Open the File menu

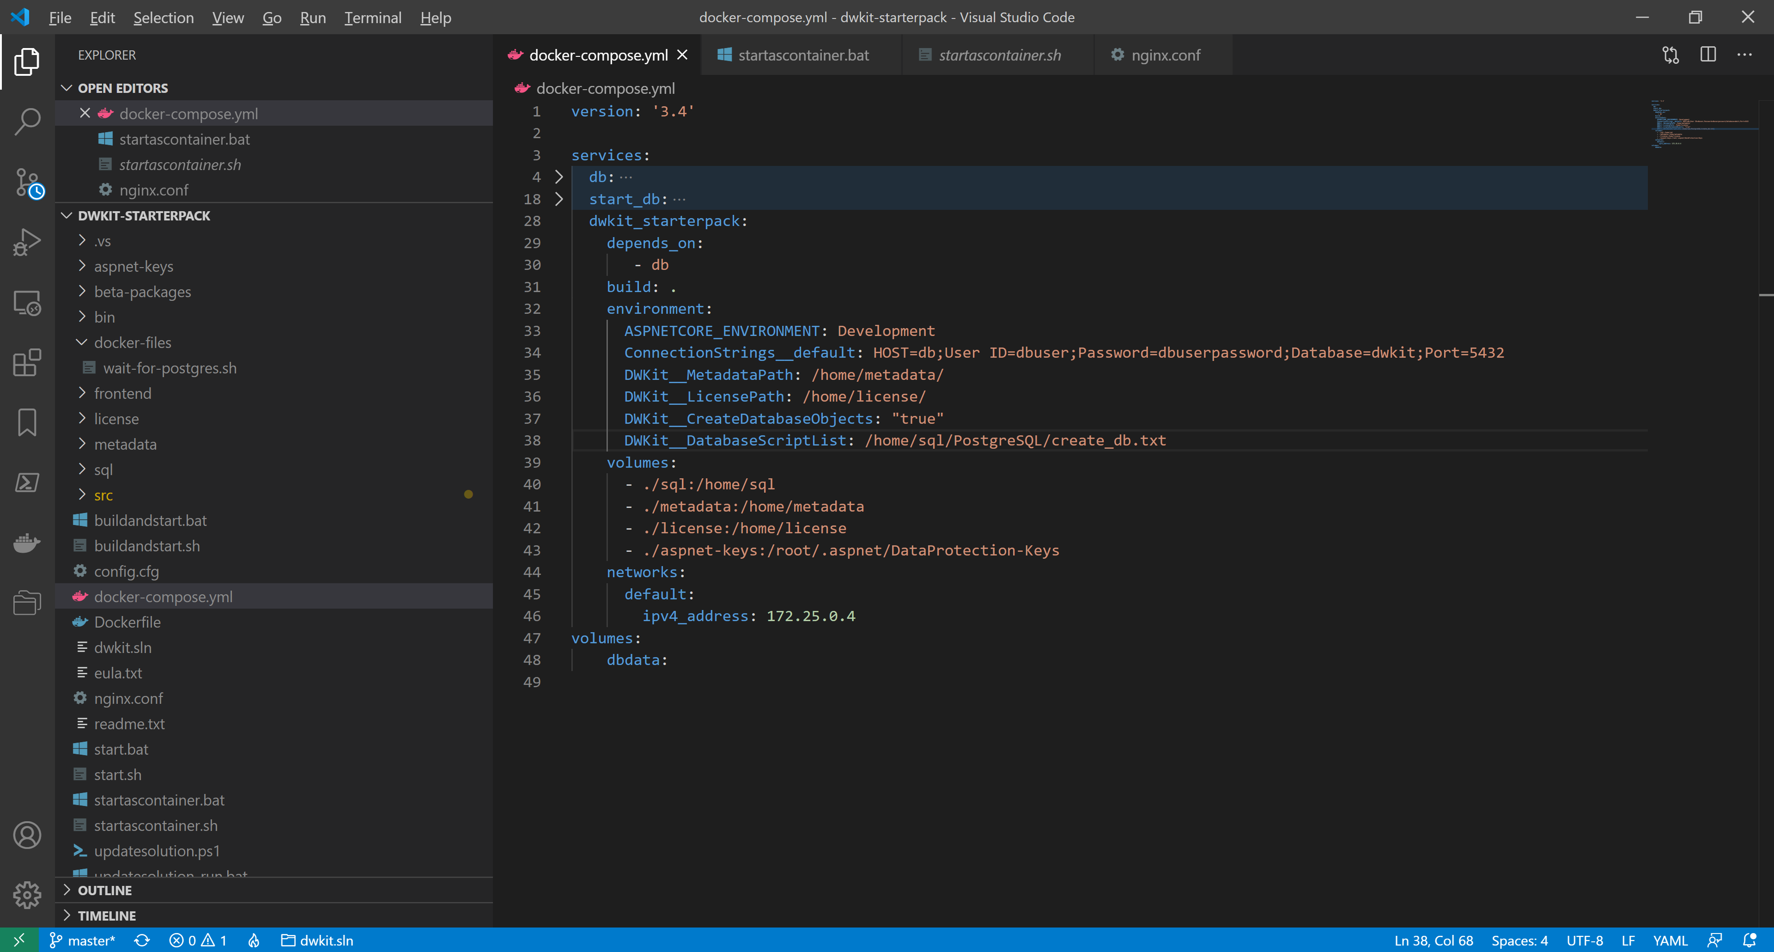60,17
